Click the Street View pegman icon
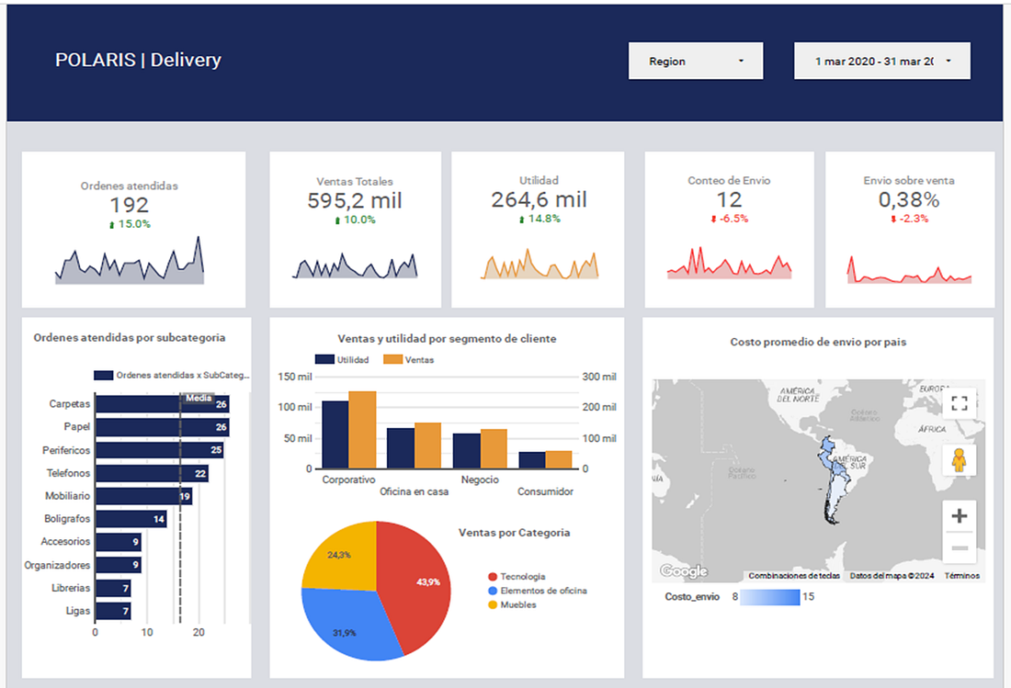 click(960, 460)
